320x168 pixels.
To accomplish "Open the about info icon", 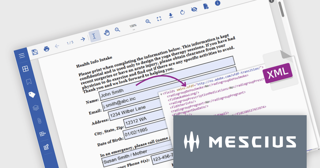I will 218,3.
